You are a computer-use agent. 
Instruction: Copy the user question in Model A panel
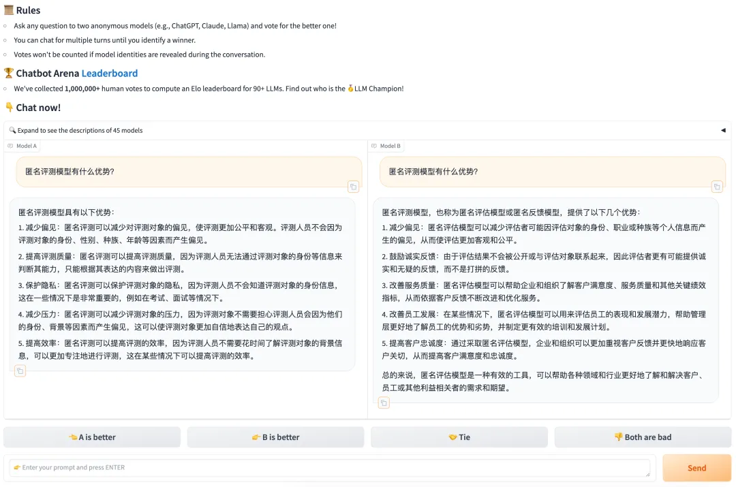coord(353,187)
